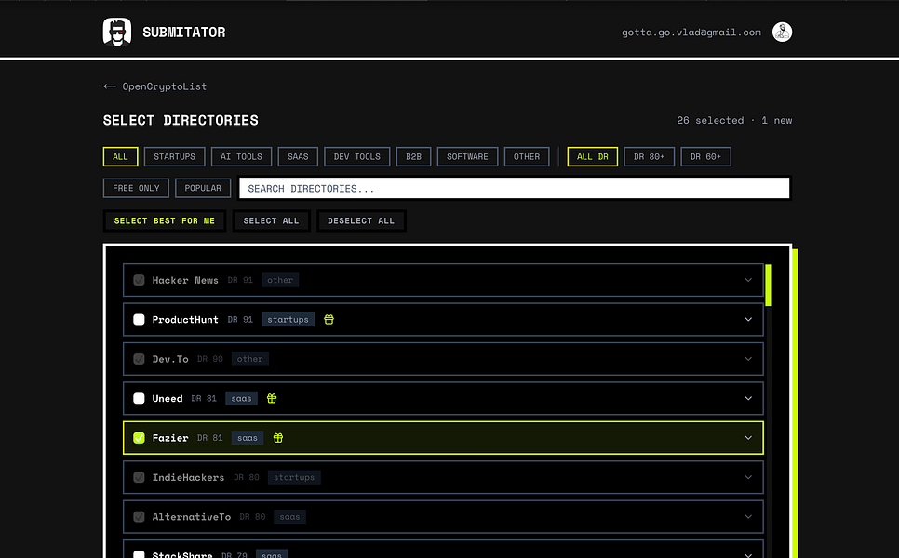Image resolution: width=899 pixels, height=558 pixels.
Task: Filter by OTHER category
Action: 527,157
